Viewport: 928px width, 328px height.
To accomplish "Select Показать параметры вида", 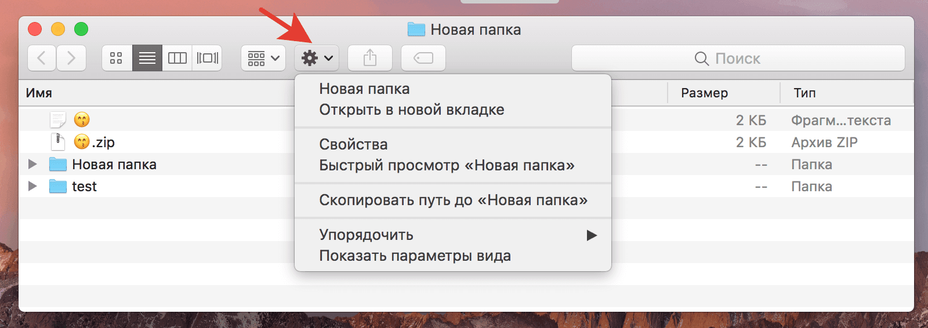I will (x=415, y=256).
